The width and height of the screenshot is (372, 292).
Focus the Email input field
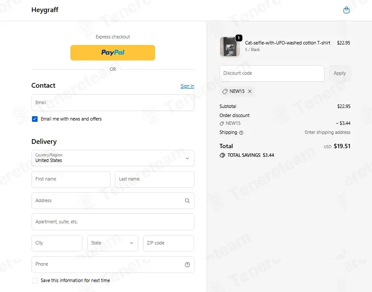pos(113,103)
